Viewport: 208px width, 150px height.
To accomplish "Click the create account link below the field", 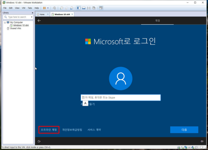I will click(x=88, y=104).
